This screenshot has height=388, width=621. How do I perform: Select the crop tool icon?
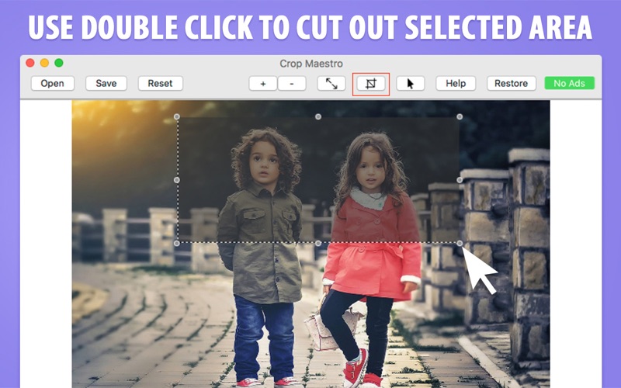pos(371,84)
